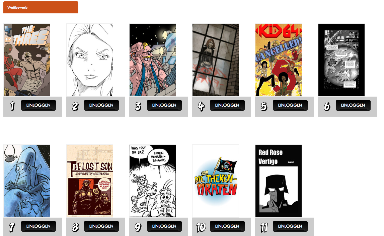
Task: Select the blue creature reading cover
Action: [27, 181]
